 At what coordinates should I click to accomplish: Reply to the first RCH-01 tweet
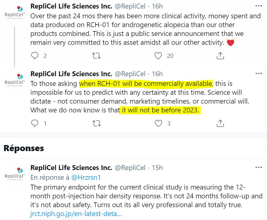35,55
